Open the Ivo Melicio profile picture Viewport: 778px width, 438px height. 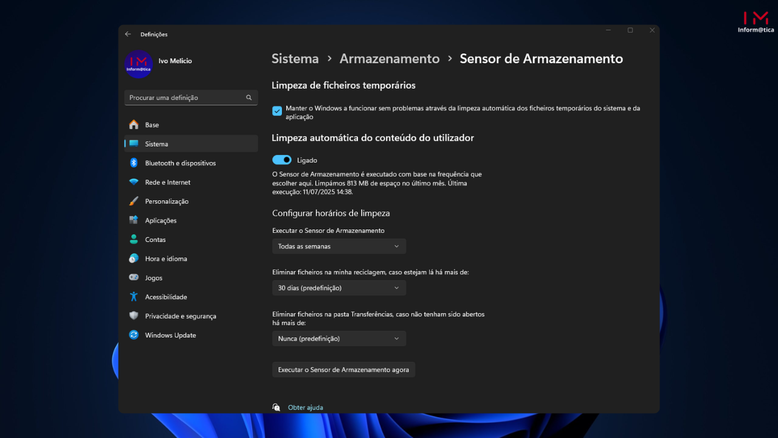(x=139, y=64)
